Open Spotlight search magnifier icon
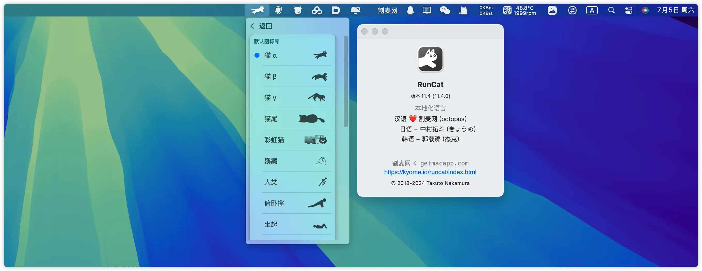This screenshot has width=702, height=271. click(x=611, y=10)
